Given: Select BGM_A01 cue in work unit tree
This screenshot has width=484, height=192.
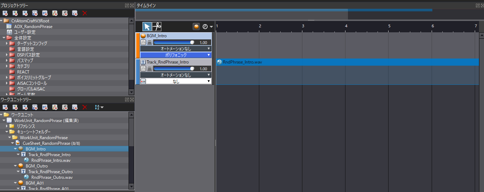Looking at the screenshot, I should click(35, 183).
